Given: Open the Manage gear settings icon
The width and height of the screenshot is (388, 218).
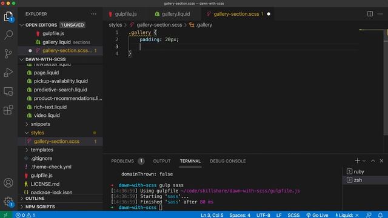Looking at the screenshot, I should point(8,202).
